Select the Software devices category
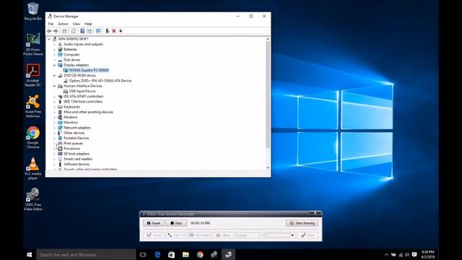Screen dimensions: 462x260 pos(77,164)
